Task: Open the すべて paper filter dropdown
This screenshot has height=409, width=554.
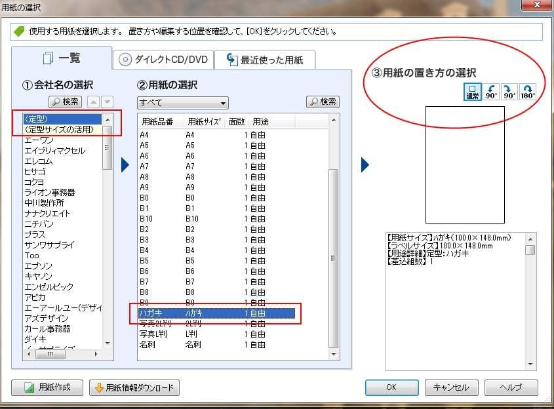Action: click(182, 103)
